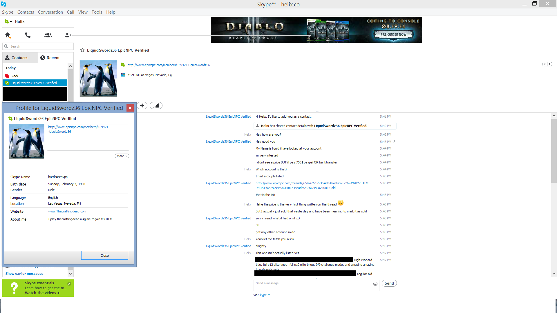Viewport: 557px width, 313px height.
Task: Open the Skype Home icon
Action: [8, 35]
